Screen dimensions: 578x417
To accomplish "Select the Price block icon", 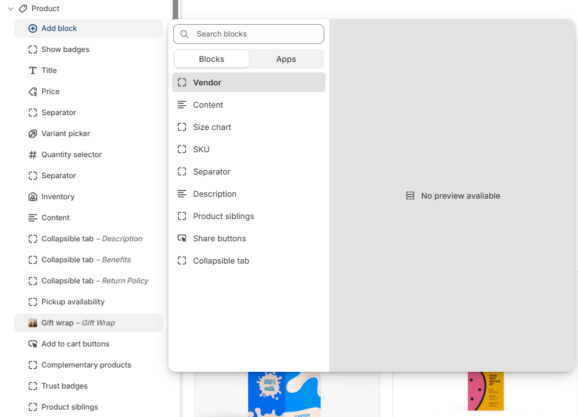I will (33, 92).
